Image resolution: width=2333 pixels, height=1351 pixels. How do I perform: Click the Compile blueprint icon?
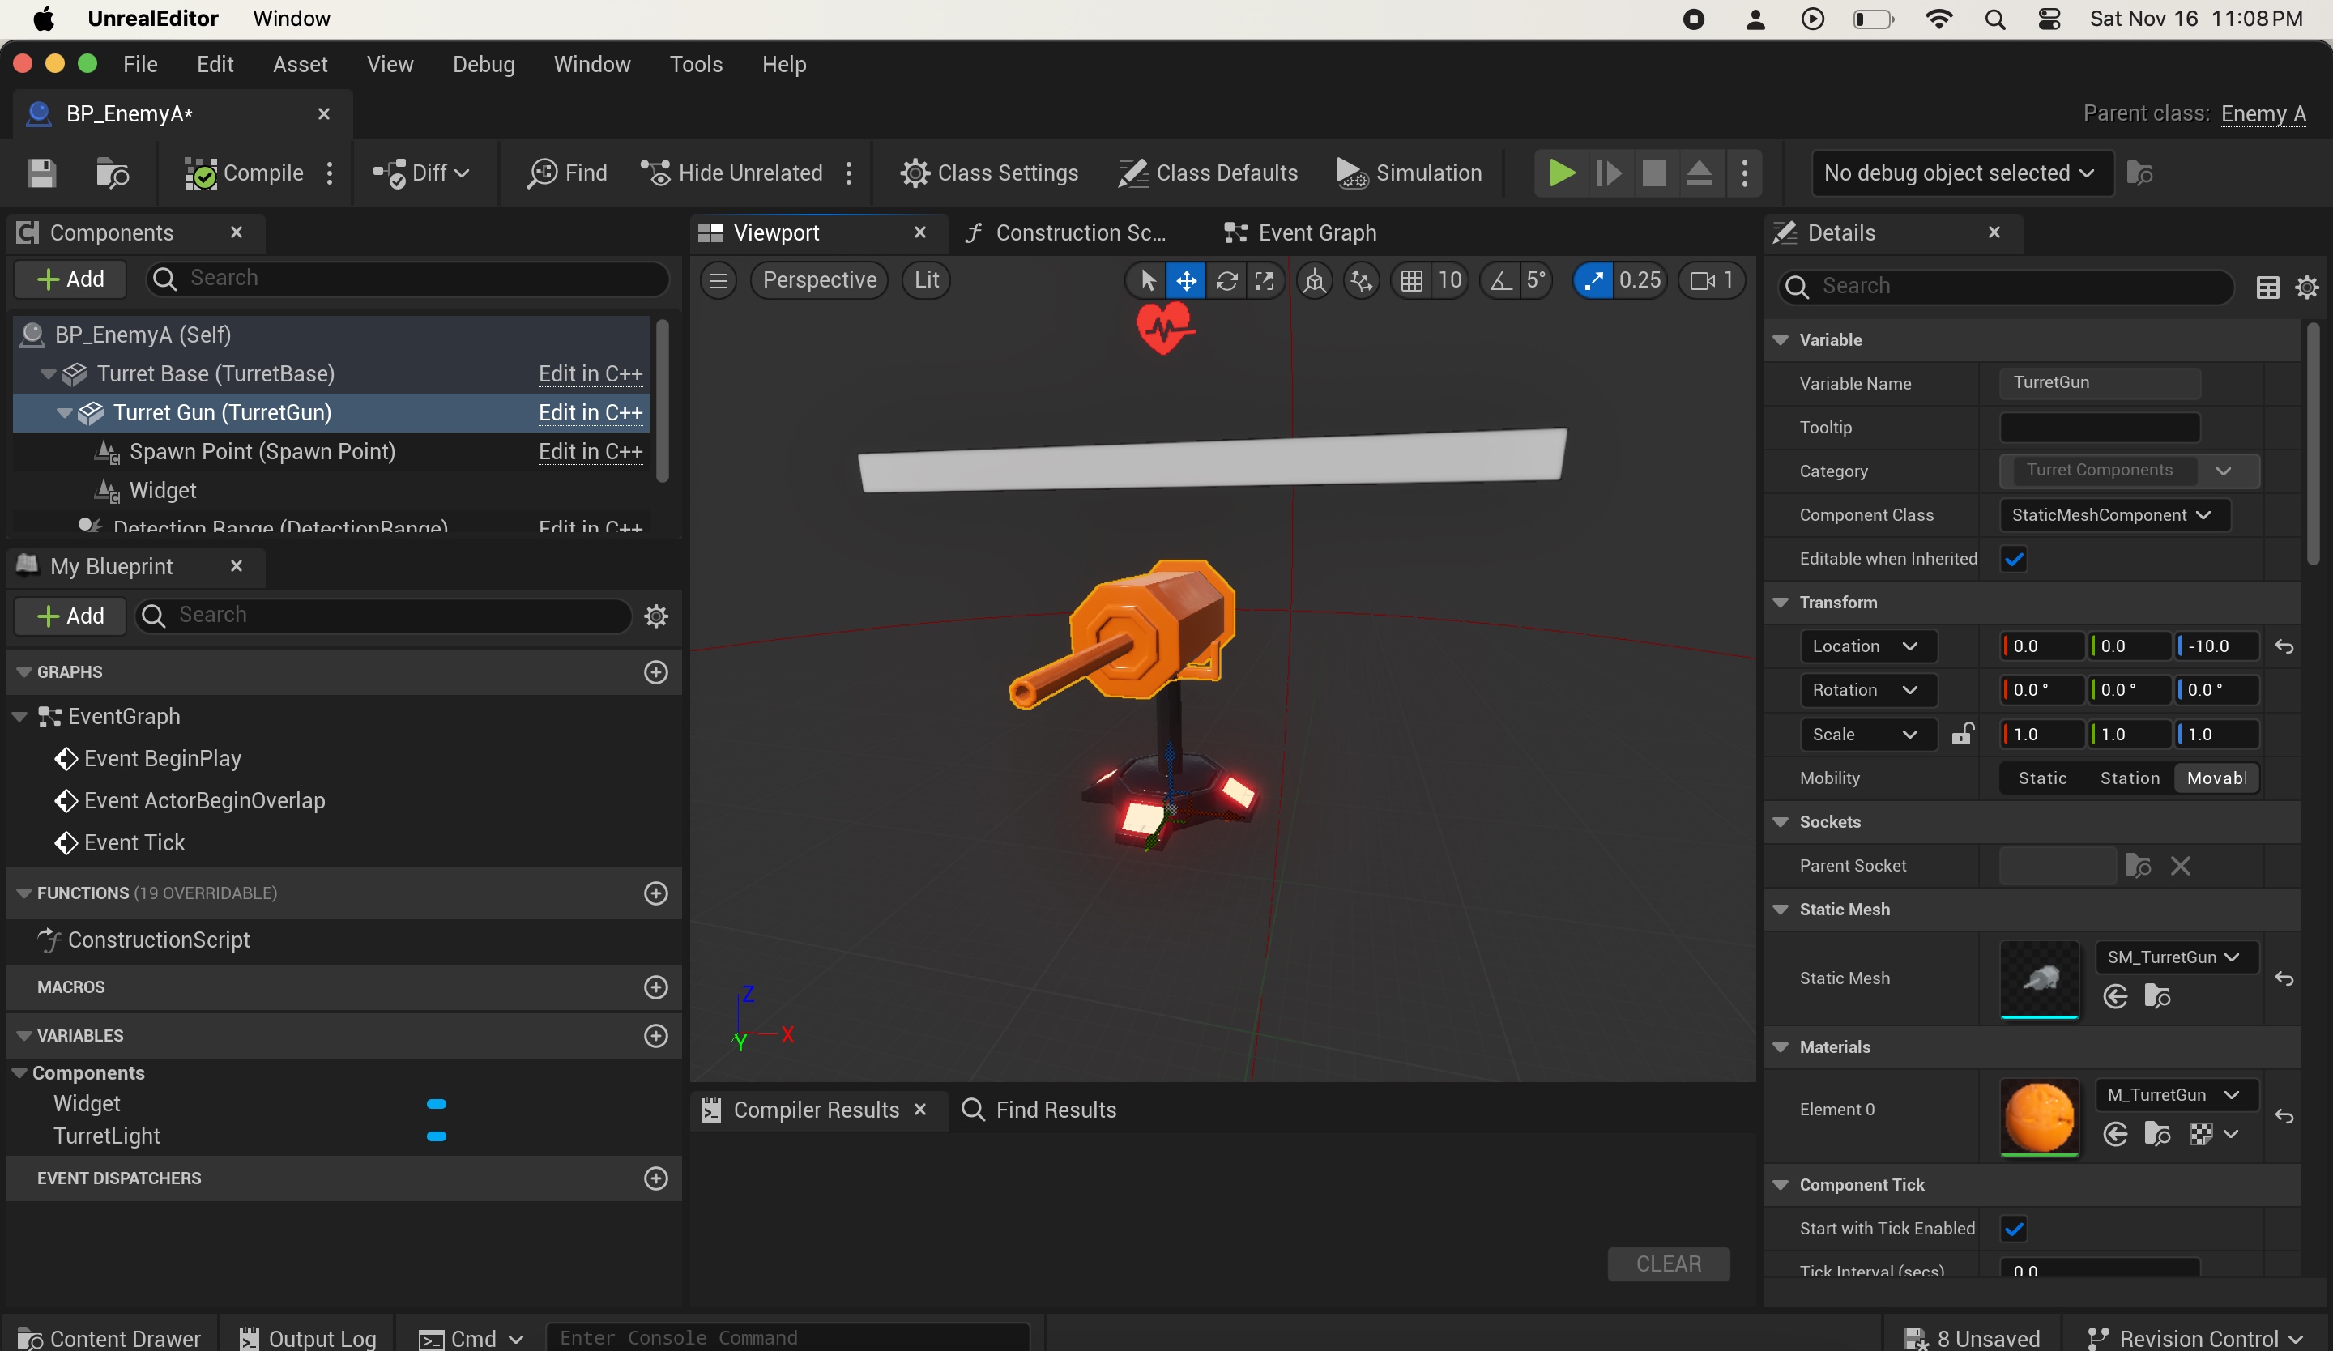click(201, 173)
